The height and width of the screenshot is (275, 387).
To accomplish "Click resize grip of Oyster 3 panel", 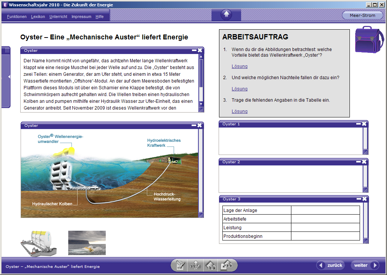I will coord(366,241).
